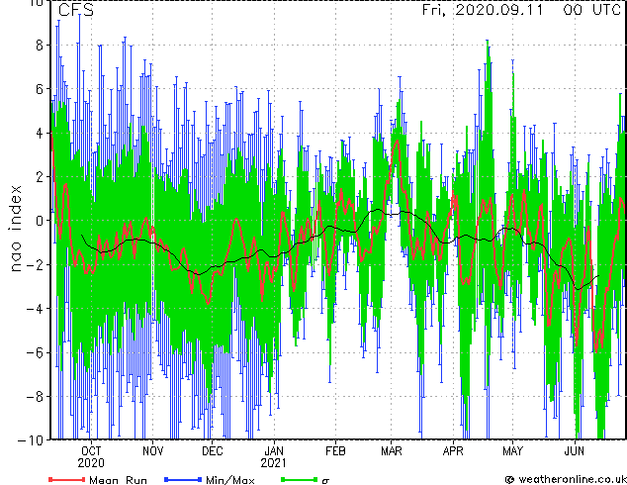
Task: Click the red Mean Run legend line
Action: 67,479
